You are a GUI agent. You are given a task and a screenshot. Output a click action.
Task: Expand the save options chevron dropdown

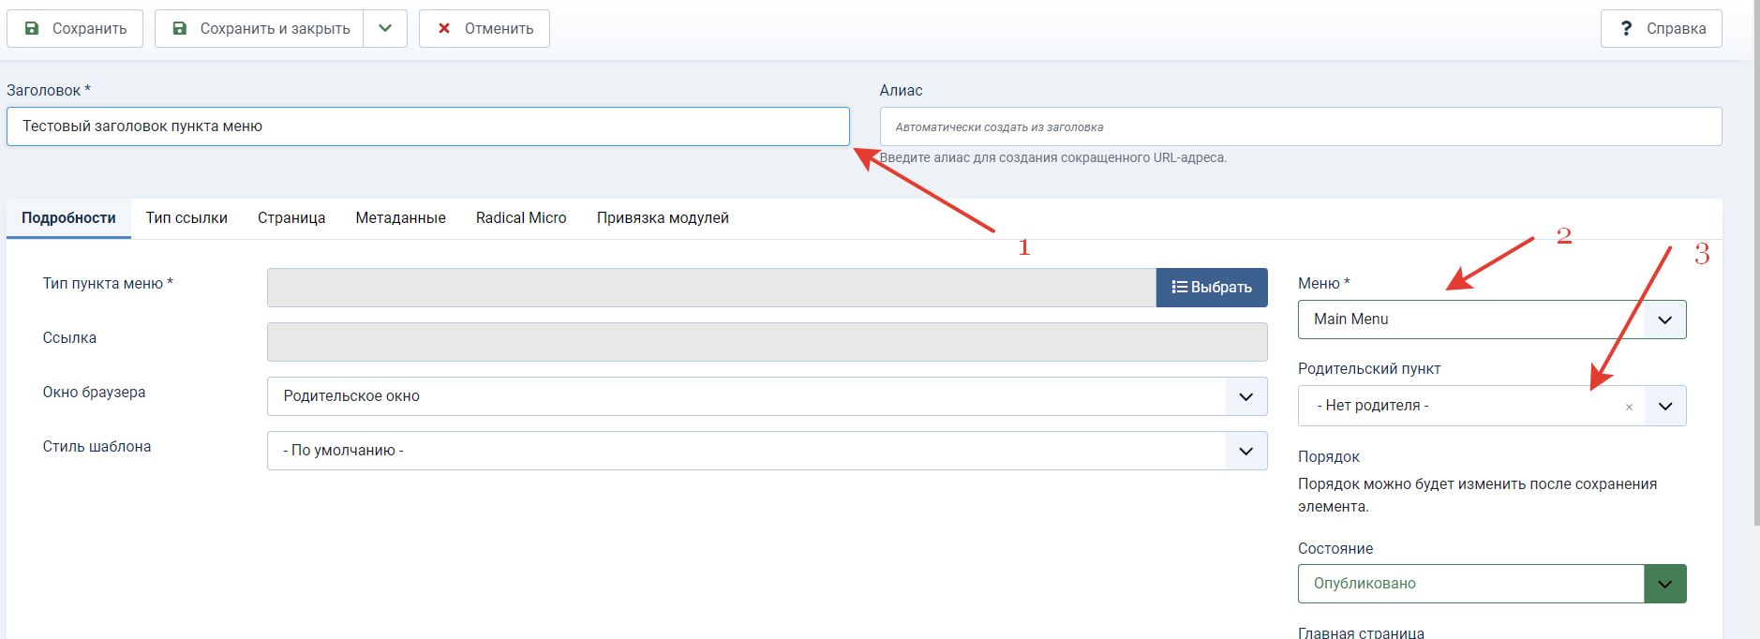point(385,28)
